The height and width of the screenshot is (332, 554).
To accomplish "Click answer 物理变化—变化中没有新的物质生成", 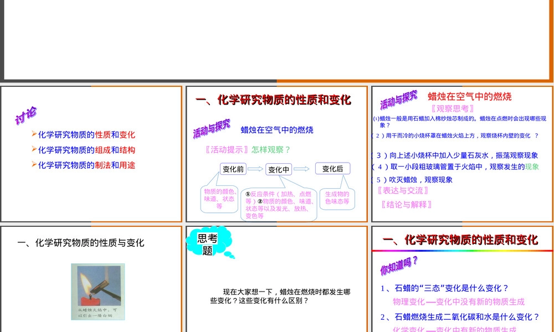I will 459,302.
